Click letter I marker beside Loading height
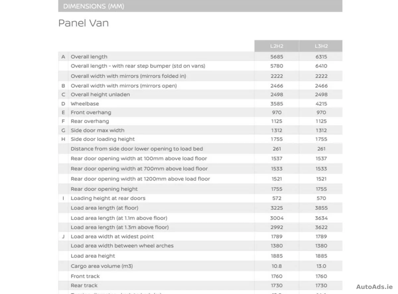 pos(63,198)
